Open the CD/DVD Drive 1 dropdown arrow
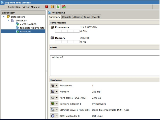Screen dimensions: 160x120 point(57,110)
